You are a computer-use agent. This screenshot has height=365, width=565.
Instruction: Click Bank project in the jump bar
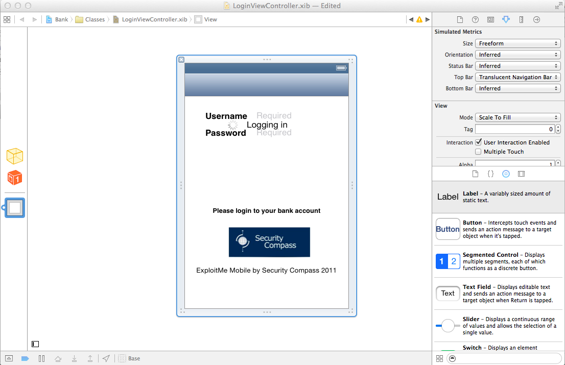[x=57, y=19]
